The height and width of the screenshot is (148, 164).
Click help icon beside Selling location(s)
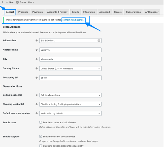[37, 95]
